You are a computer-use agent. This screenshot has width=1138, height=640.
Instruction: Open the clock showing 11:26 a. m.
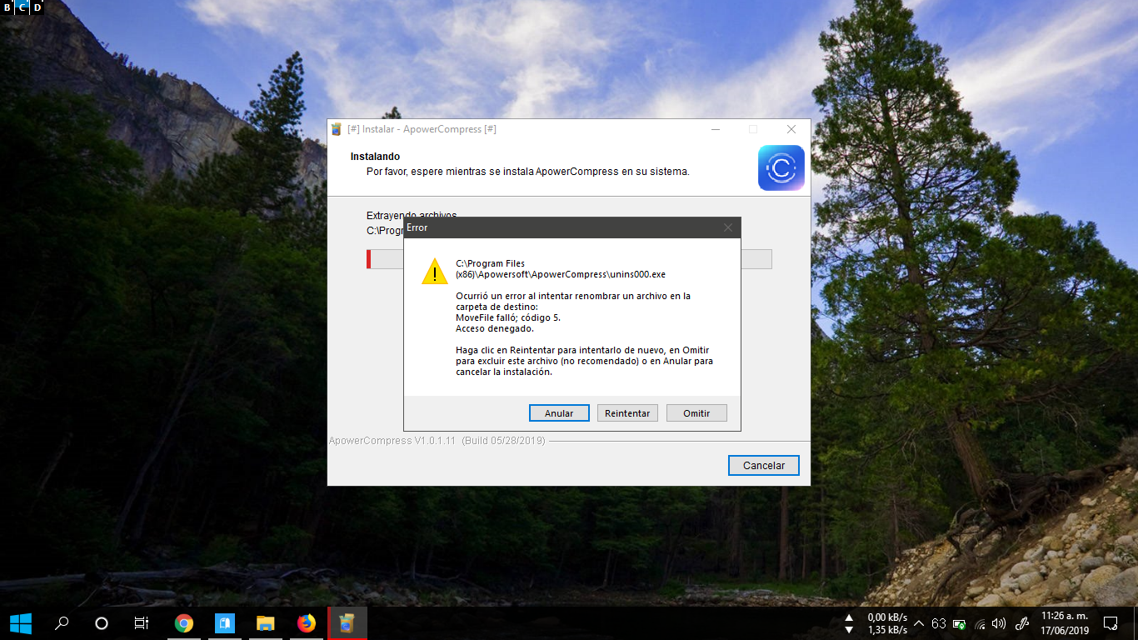point(1065,623)
